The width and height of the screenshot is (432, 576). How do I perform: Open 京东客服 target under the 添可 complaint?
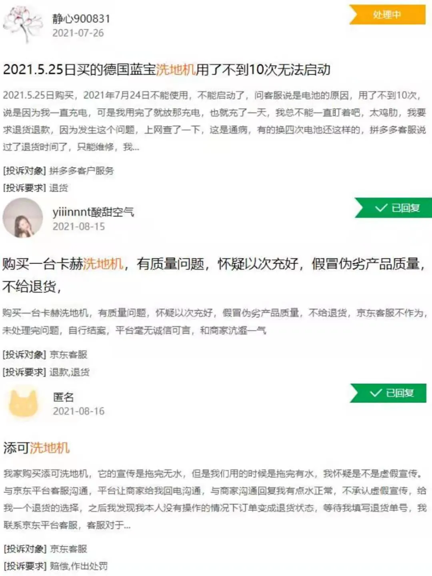click(68, 549)
